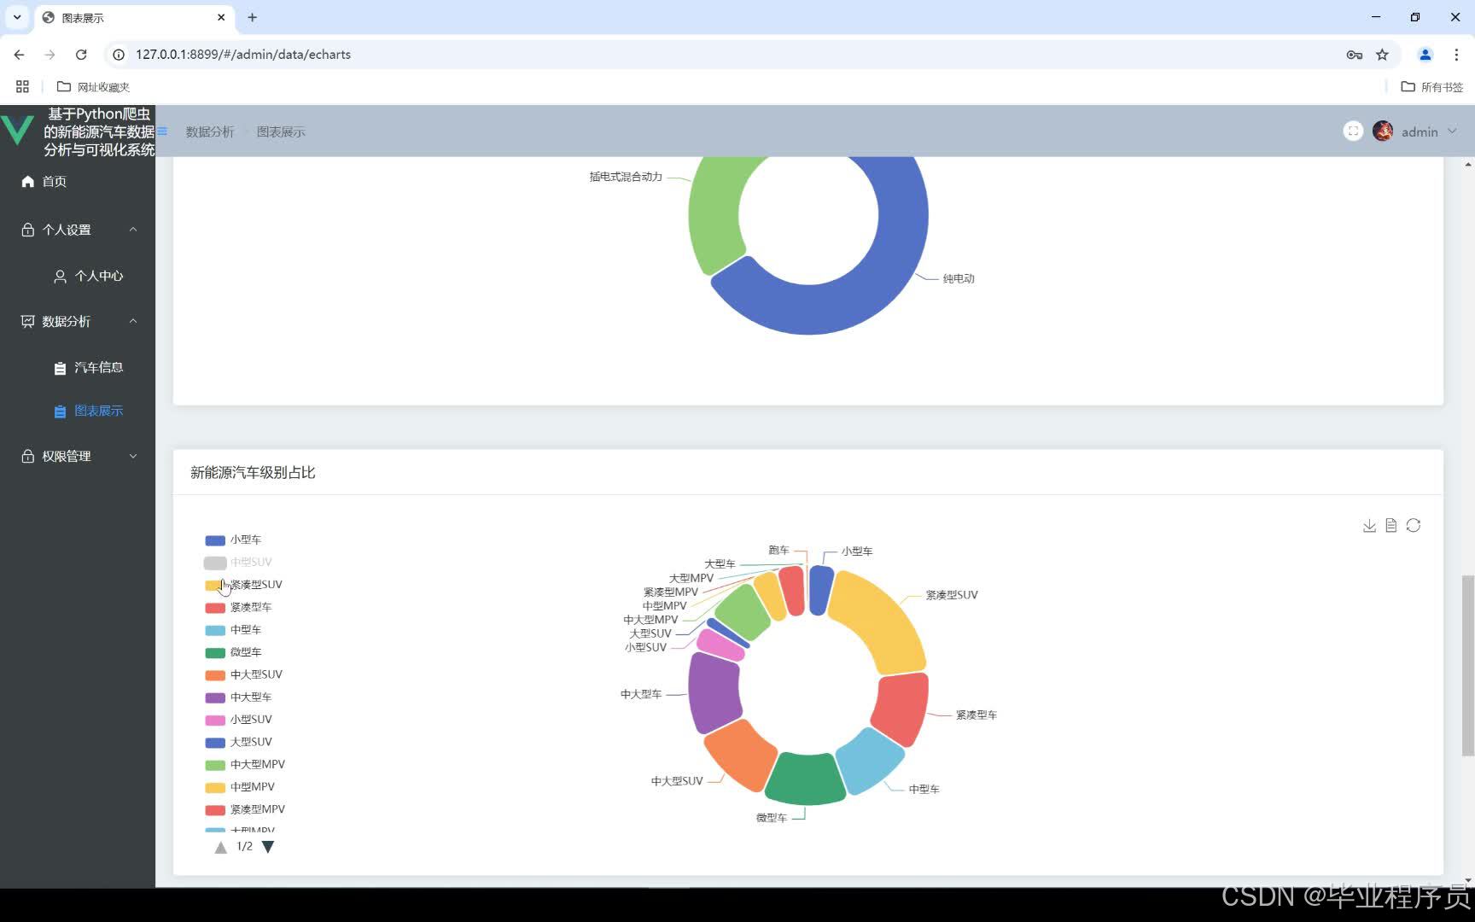Image resolution: width=1475 pixels, height=922 pixels.
Task: Go back to the previous page
Action: (x=19, y=55)
